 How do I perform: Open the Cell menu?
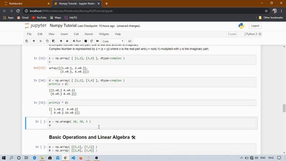click(x=76, y=34)
